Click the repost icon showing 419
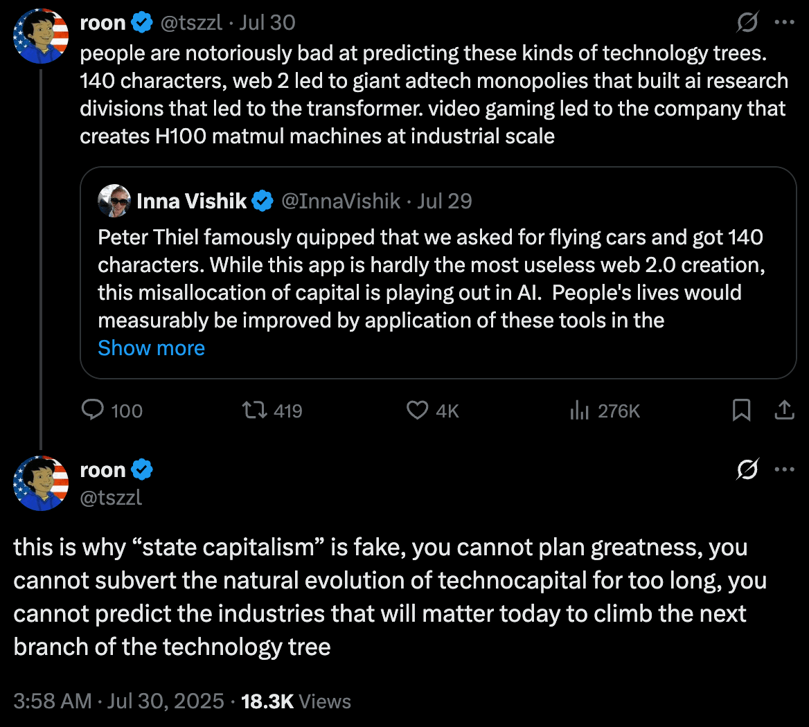809x727 pixels. point(252,411)
